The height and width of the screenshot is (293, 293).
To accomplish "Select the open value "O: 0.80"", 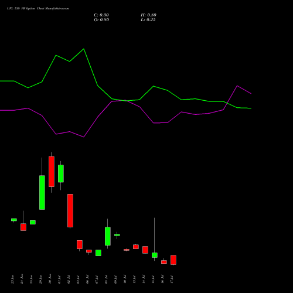I will click(101, 20).
